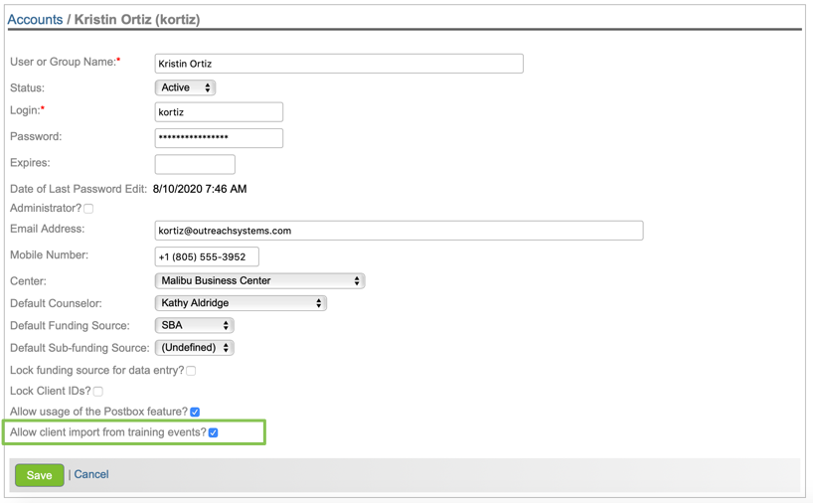Toggle the Lock Client IDs checkbox
Screen dimensions: 813x503
[97, 392]
